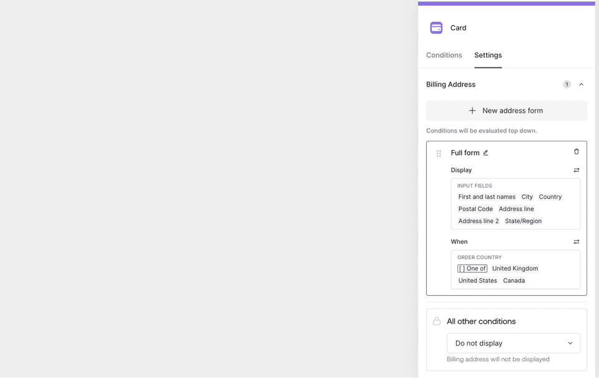The width and height of the screenshot is (599, 378).
Task: Click the lock icon beside All other conditions
Action: [437, 321]
